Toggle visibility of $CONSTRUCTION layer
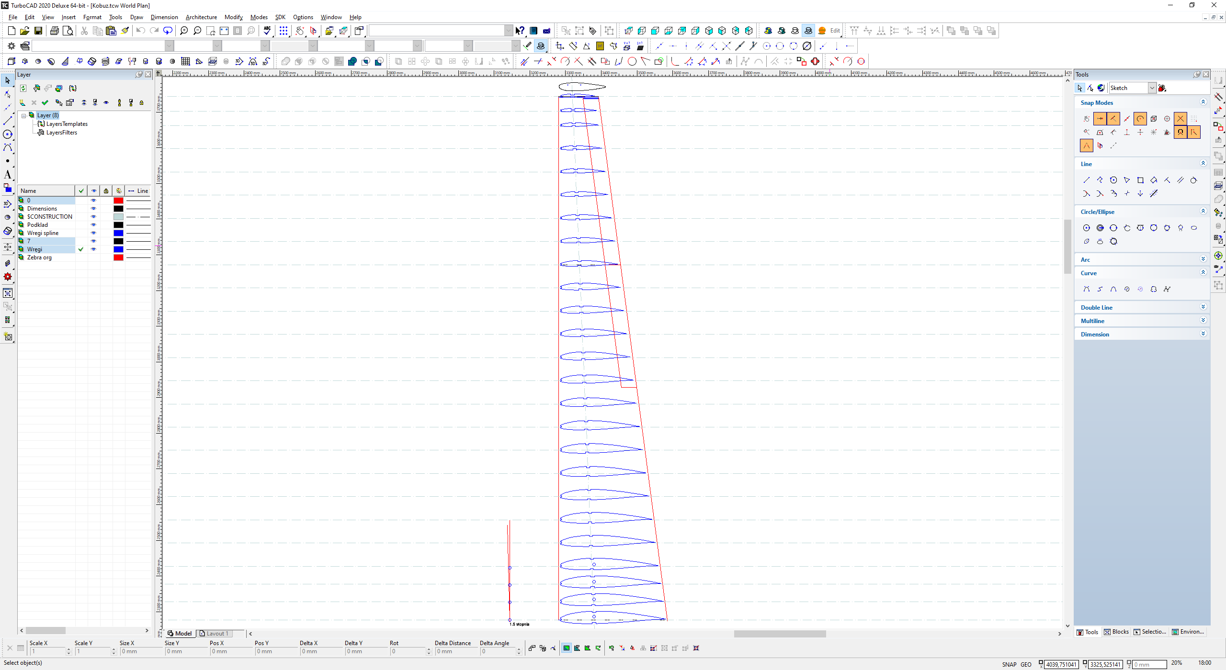 coord(93,217)
